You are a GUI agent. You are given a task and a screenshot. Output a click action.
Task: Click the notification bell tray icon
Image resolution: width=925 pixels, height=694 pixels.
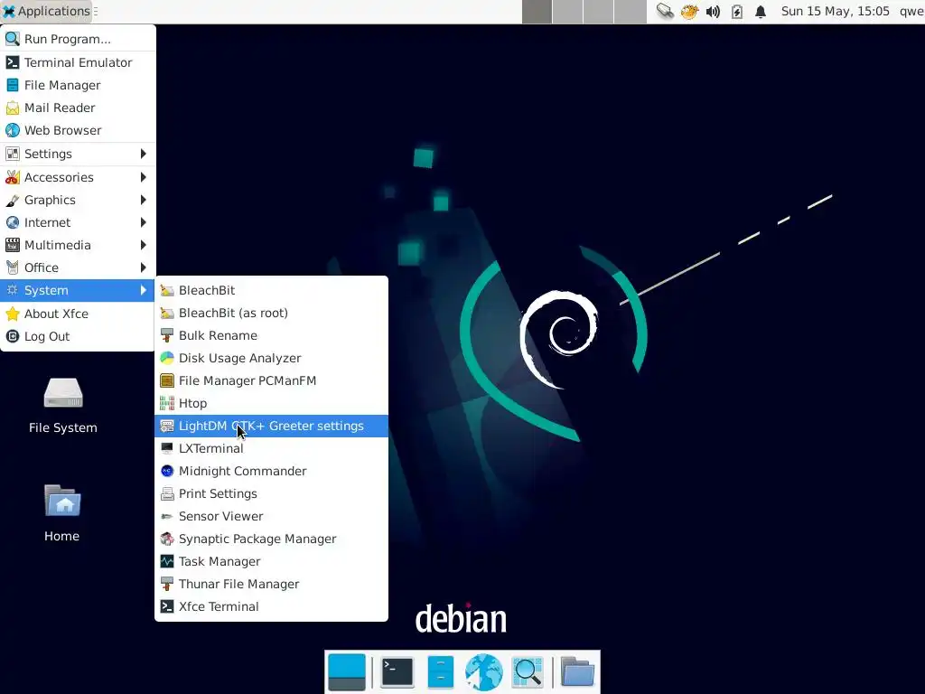(x=761, y=11)
